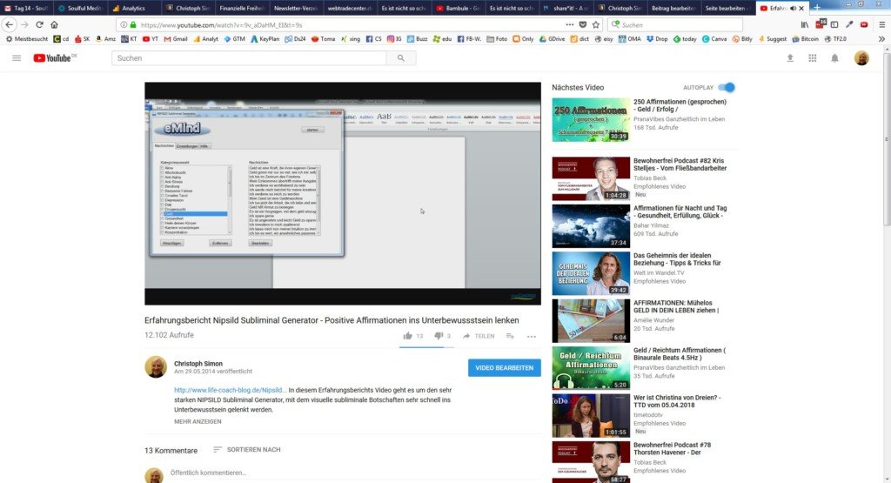
Task: Open the Bewohnerfrei Podcast #82 thumbnail
Action: click(591, 178)
